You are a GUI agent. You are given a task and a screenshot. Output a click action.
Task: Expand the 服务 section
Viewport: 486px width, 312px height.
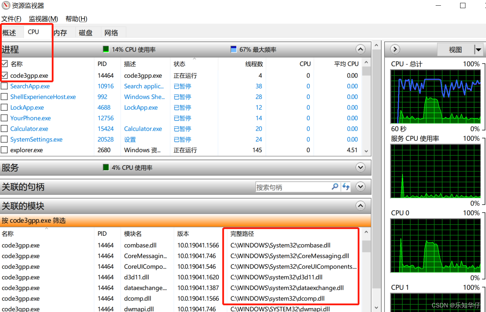tap(360, 167)
